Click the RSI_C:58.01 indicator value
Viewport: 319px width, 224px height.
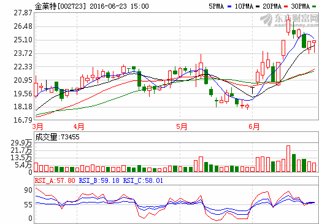(143, 180)
